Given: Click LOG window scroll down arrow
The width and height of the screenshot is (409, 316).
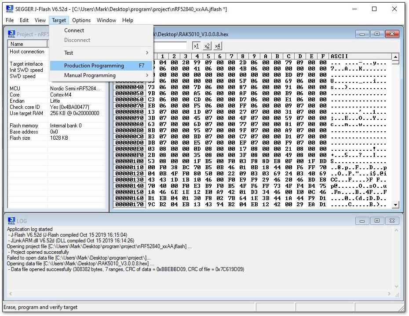Looking at the screenshot, I should (x=397, y=286).
